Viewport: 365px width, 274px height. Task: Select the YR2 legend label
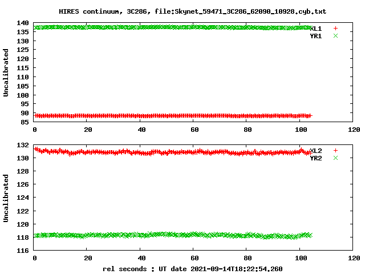316,158
